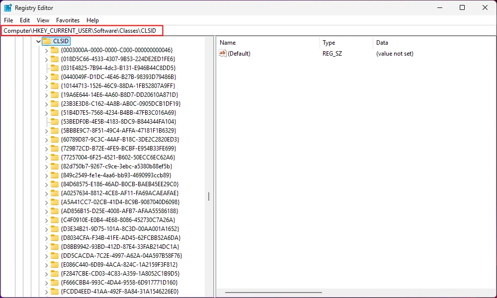Open the Edit menu
The image size is (497, 298).
click(24, 20)
